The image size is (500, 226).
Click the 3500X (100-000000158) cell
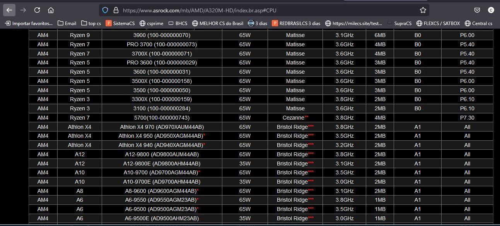[162, 81]
